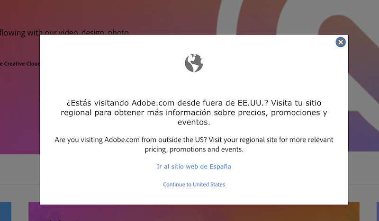Screen dimensions: 379x221
Task: Click the 'flowing with our video, design' background text
Action: [x=64, y=32]
